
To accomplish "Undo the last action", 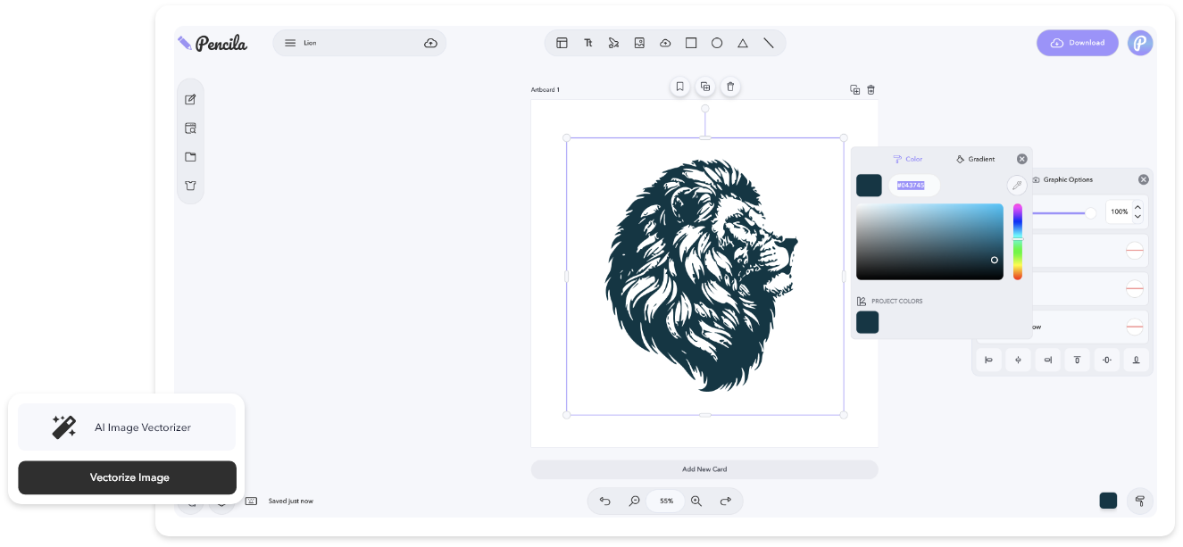I will tap(605, 501).
